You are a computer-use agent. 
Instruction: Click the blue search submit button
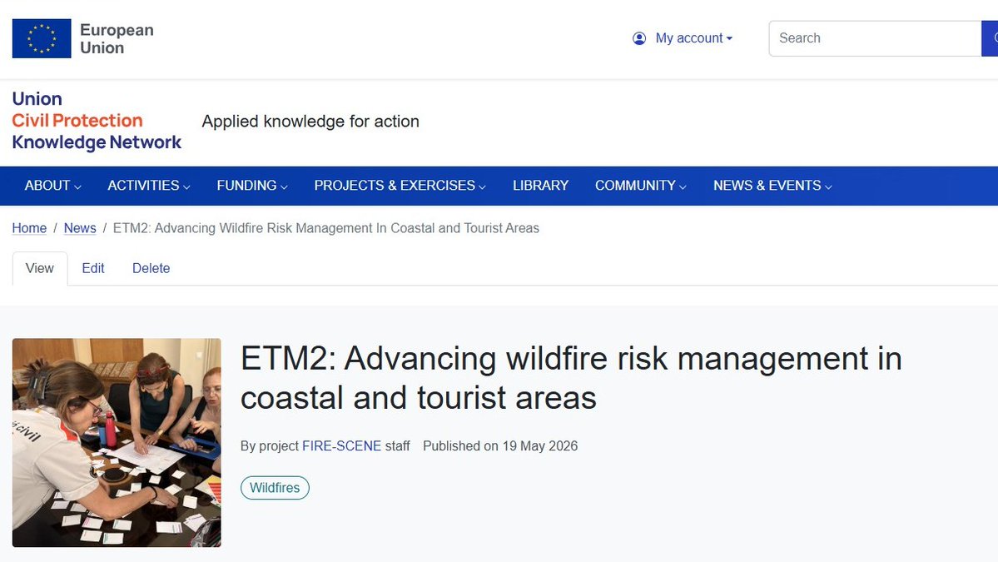tap(991, 38)
